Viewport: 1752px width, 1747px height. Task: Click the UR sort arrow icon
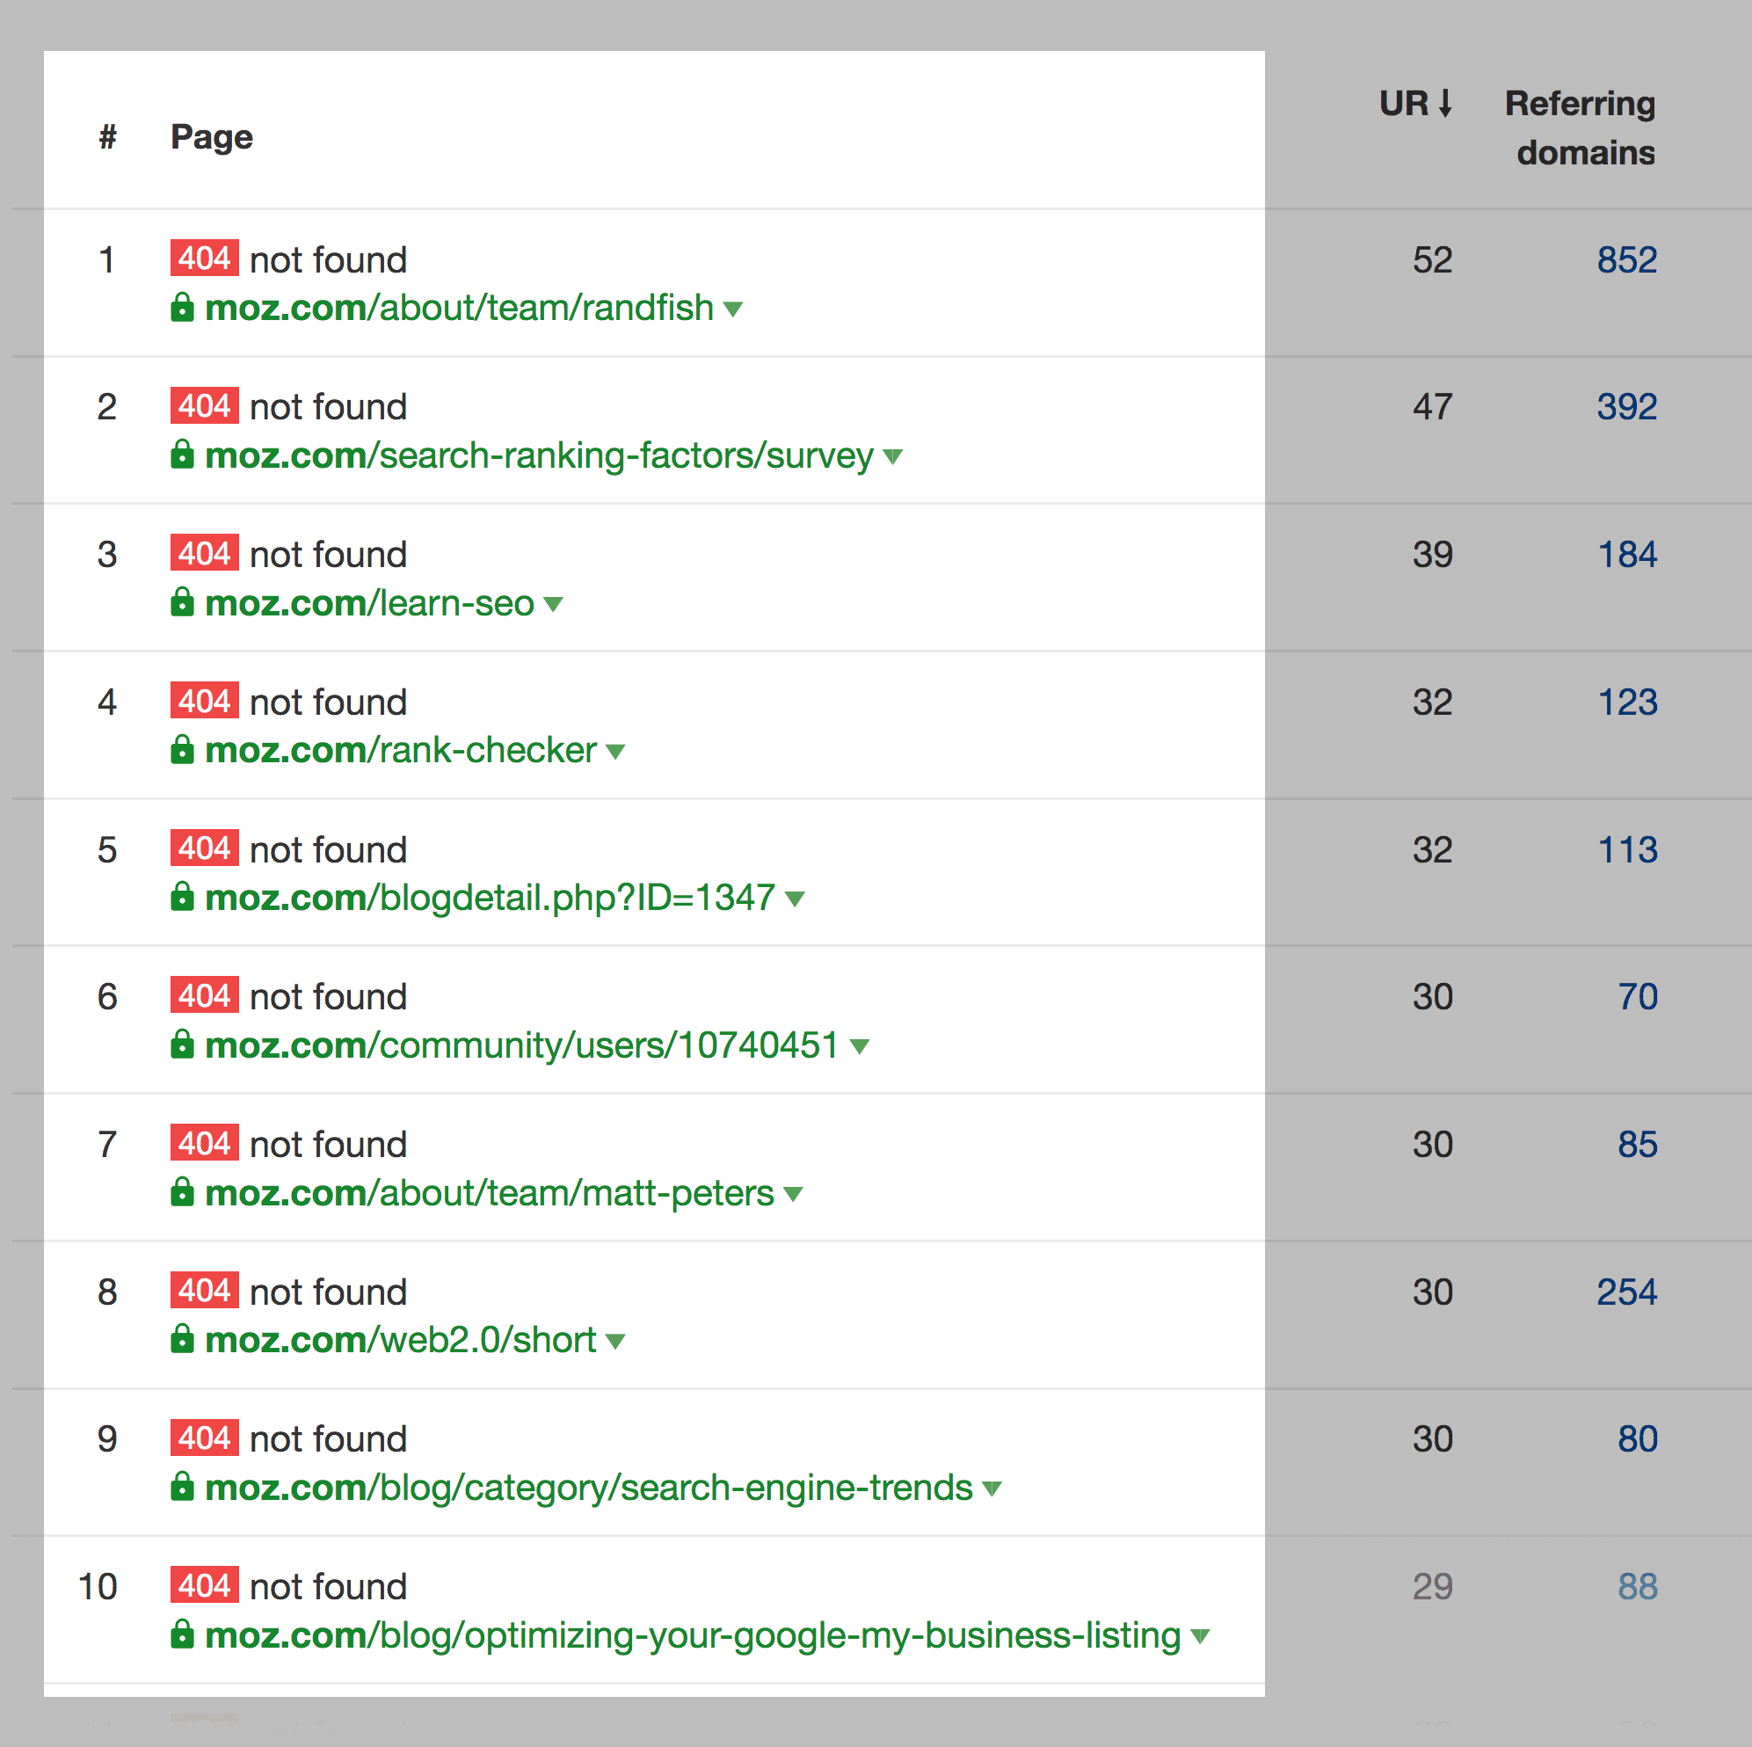[x=1445, y=104]
